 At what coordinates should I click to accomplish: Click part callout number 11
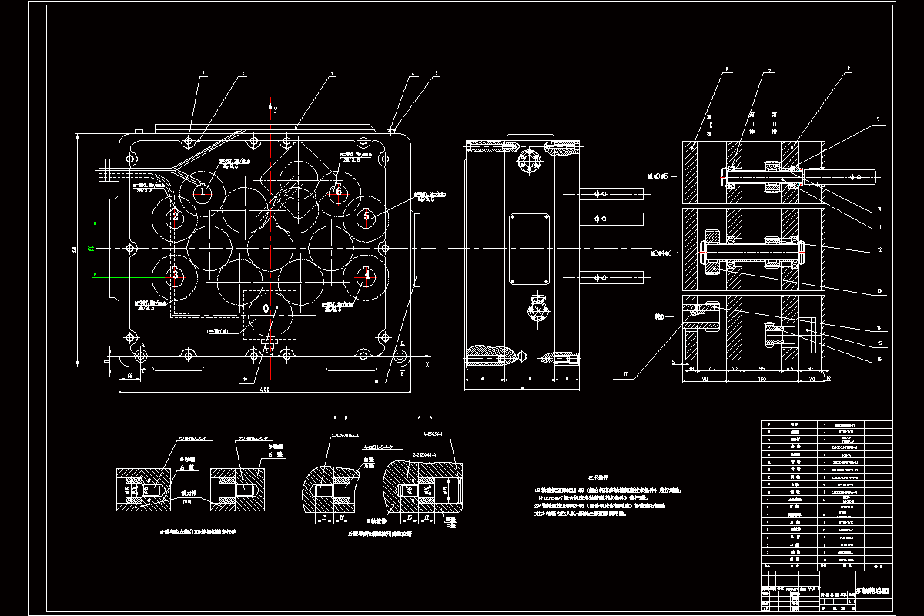tap(880, 226)
